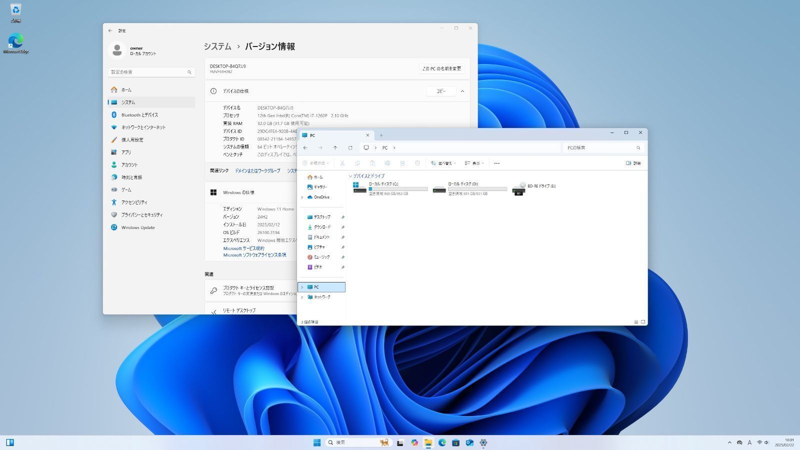
Task: Select Windows Update in Settings sidebar
Action: 137,227
